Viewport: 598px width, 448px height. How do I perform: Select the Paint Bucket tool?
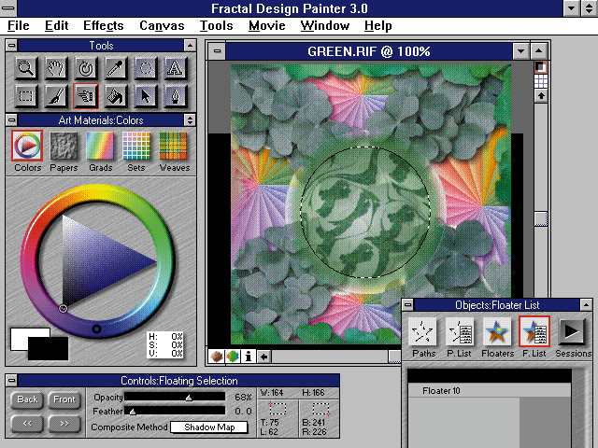pos(116,95)
